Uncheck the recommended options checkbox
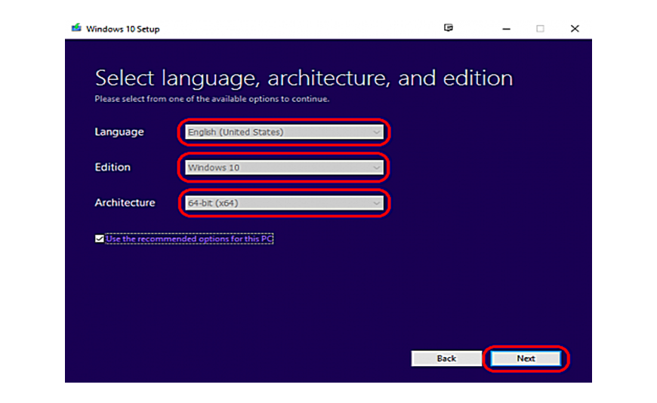Image resolution: width=657 pixels, height=403 pixels. [x=99, y=238]
